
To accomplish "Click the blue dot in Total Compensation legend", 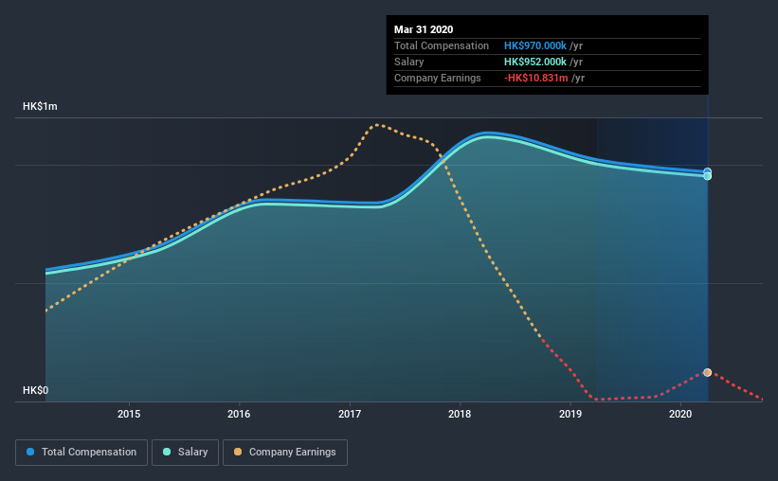I will (30, 452).
